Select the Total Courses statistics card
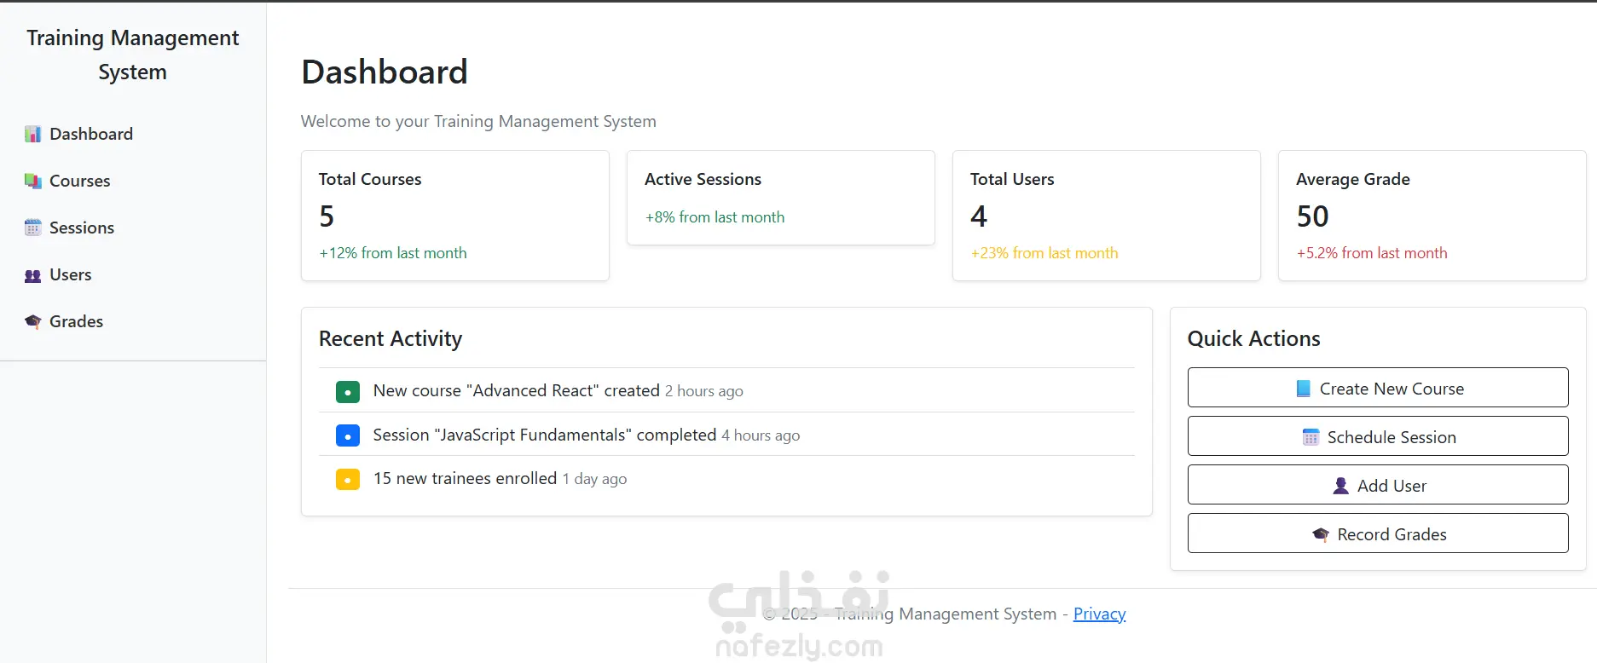Viewport: 1597px width, 663px height. point(454,216)
